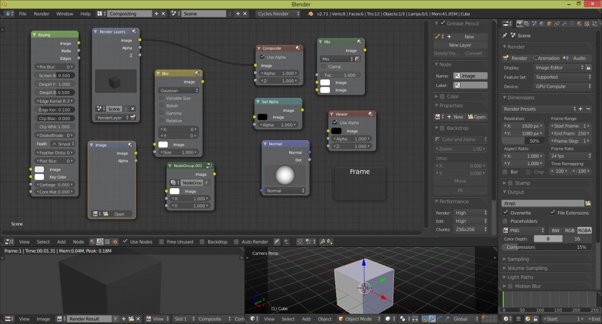The height and width of the screenshot is (324, 602).
Task: Disable the Use Nodes checkbox
Action: pos(125,242)
